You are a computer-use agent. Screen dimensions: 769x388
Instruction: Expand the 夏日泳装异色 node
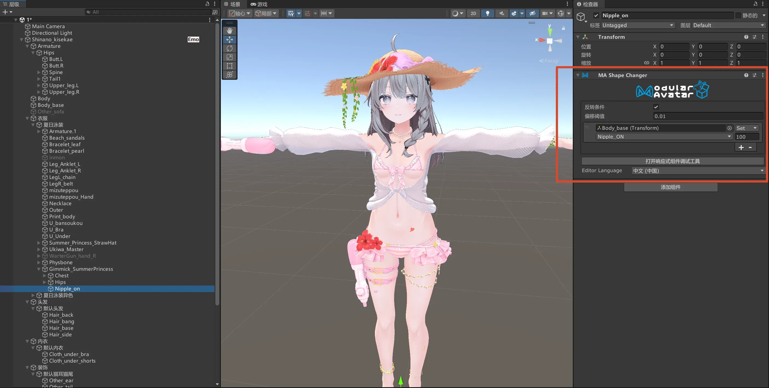(x=33, y=295)
